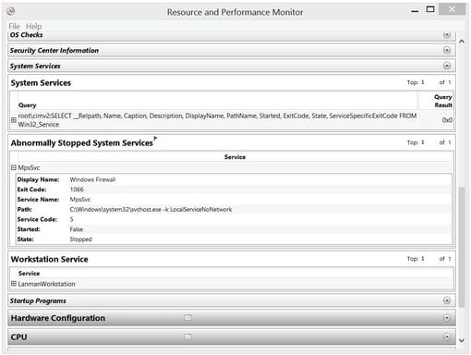Select the Started value False

point(77,229)
